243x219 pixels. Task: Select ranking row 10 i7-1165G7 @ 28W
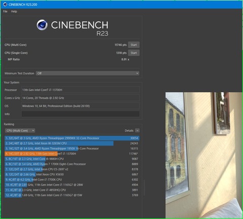click(72, 185)
